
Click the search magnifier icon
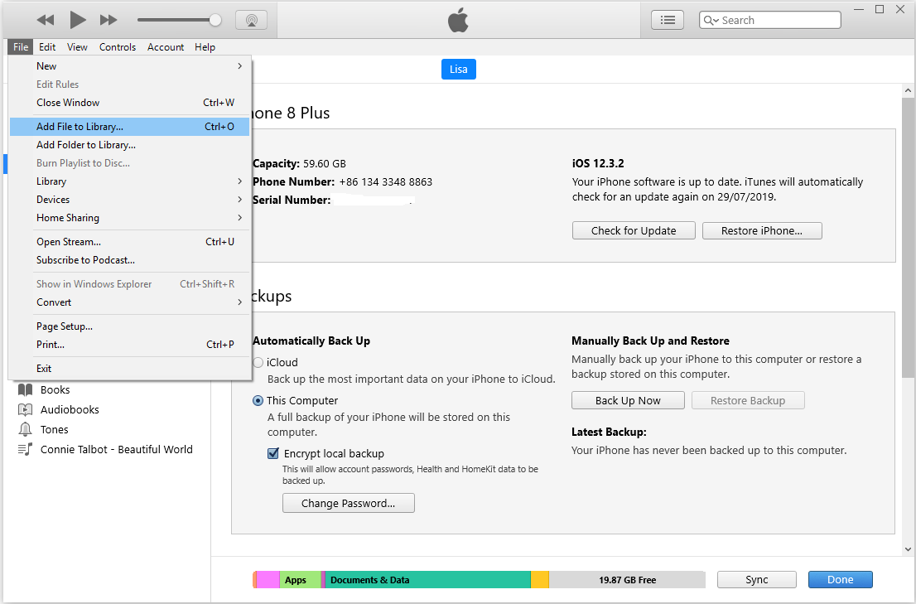tap(711, 21)
